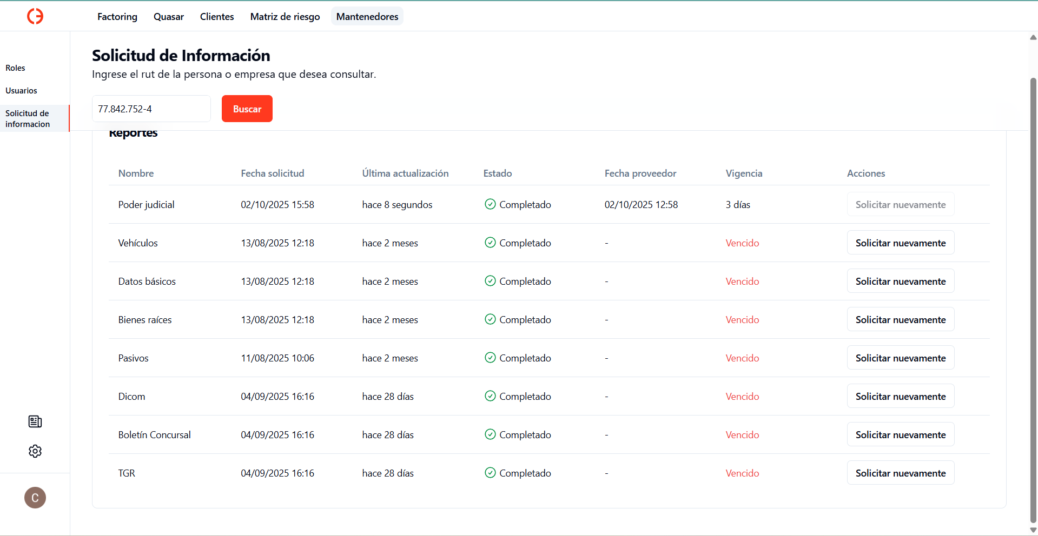Image resolution: width=1038 pixels, height=536 pixels.
Task: Focus the RUT input field
Action: pyautogui.click(x=151, y=109)
